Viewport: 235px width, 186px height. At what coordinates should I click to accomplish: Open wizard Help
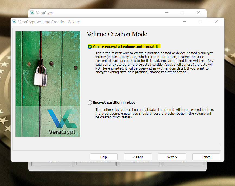104,157
